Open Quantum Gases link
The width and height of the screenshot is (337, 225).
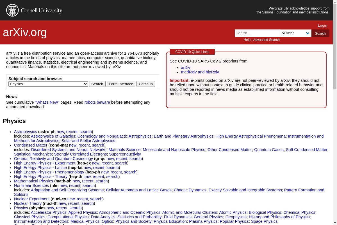pos(269,150)
